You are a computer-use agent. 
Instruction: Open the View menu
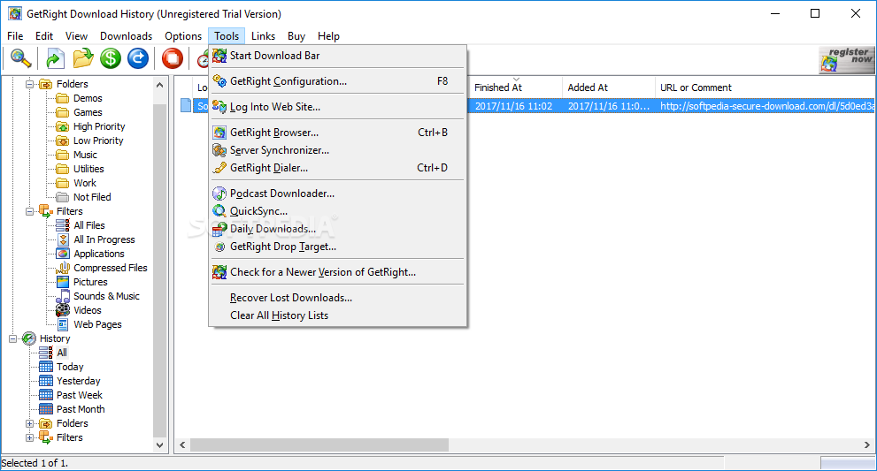click(76, 36)
